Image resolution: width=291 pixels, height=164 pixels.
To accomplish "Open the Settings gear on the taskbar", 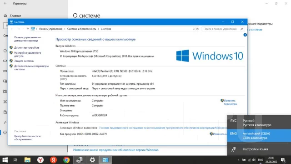I will [92, 160].
